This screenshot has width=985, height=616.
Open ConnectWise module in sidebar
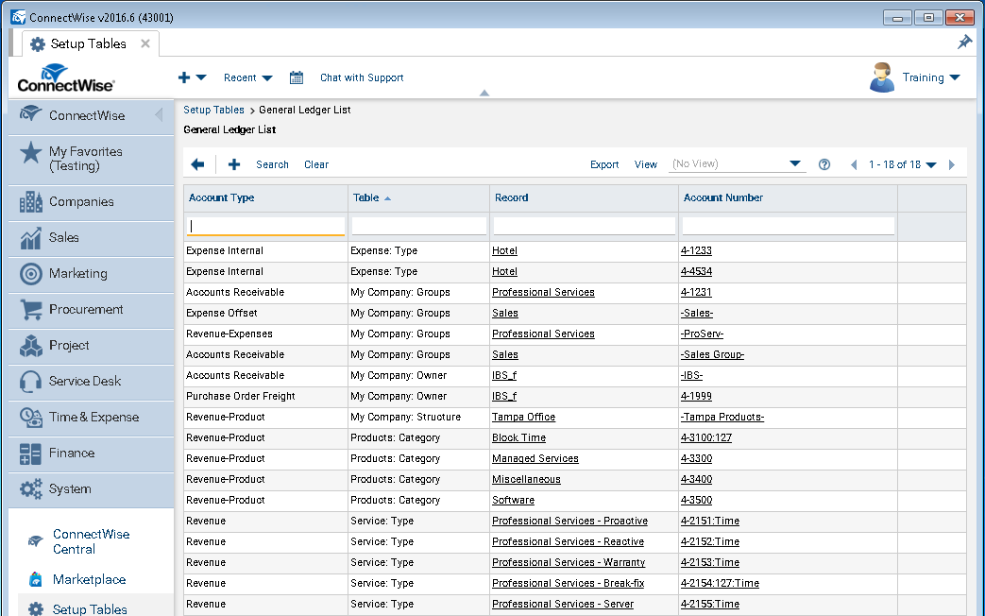pyautogui.click(x=87, y=115)
